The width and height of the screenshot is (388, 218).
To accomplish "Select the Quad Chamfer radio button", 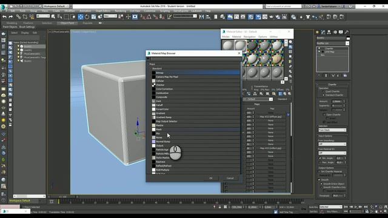I will 323,91.
